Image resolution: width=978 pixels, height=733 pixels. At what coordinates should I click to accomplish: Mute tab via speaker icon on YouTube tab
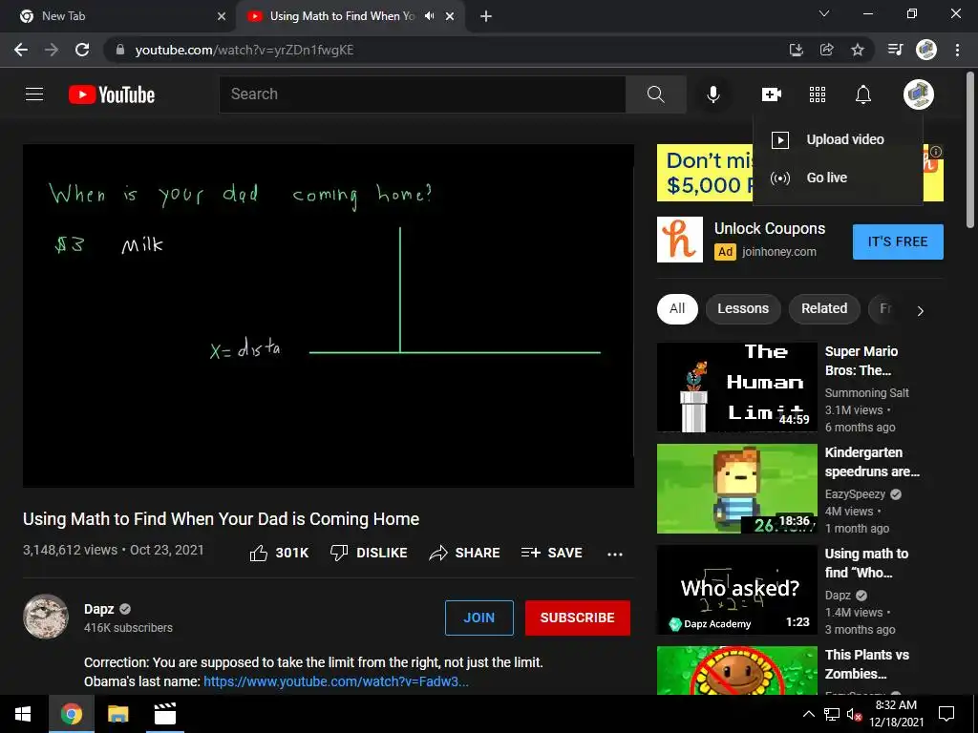429,16
